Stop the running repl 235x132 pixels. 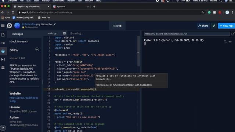pos(117,26)
